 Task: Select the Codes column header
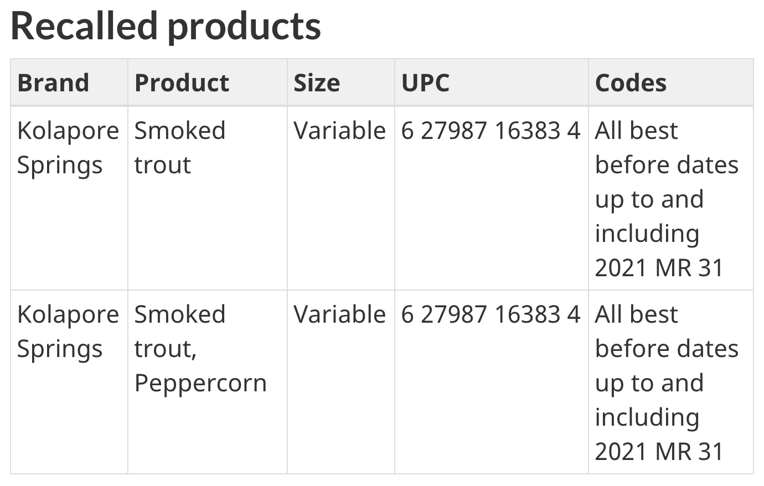click(x=631, y=83)
